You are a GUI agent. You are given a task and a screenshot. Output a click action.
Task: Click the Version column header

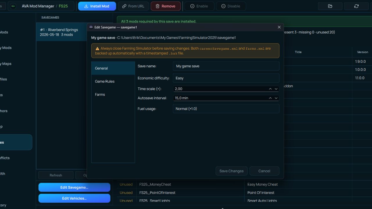point(362,52)
